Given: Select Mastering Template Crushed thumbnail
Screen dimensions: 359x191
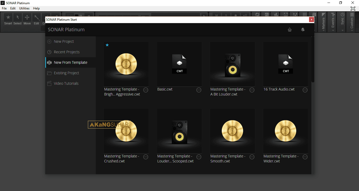Looking at the screenshot, I should [x=126, y=131].
